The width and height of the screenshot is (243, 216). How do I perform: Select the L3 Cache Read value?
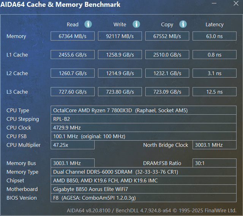coord(73,92)
